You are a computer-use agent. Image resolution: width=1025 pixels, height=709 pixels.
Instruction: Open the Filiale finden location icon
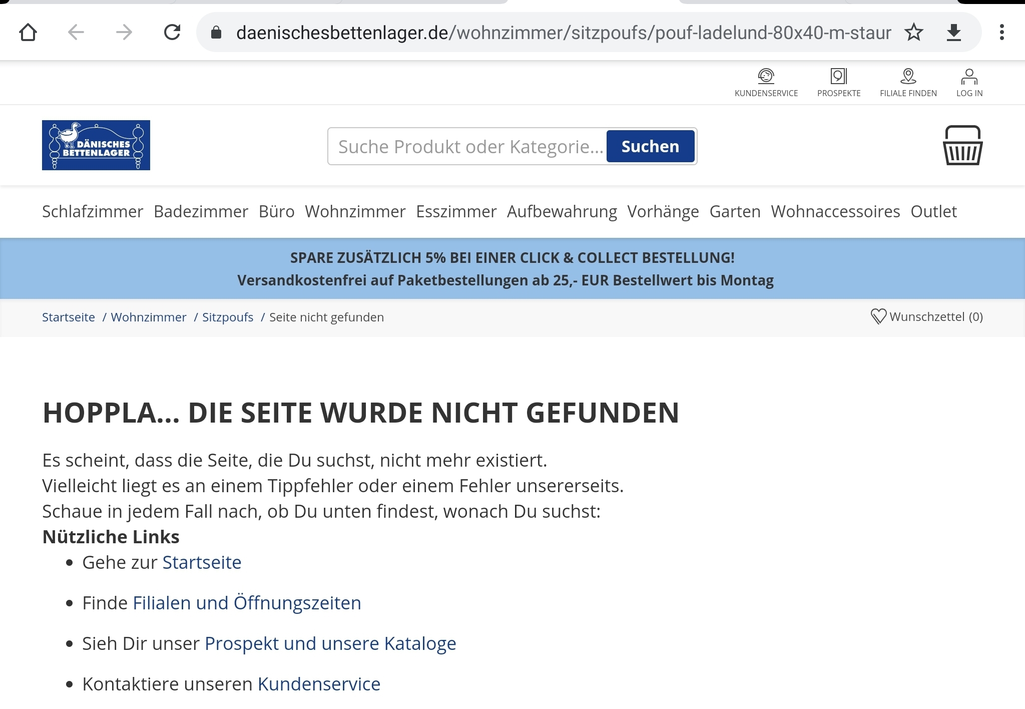click(x=908, y=77)
